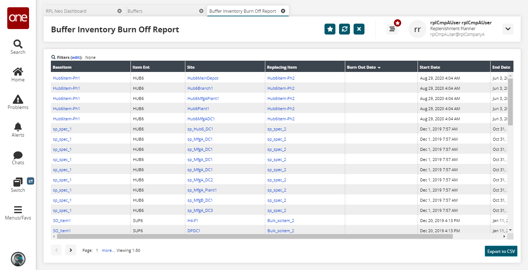Switch to the Buffers tab

coord(135,11)
